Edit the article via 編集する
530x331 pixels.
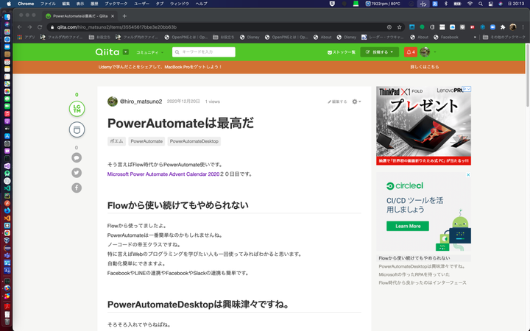pos(337,102)
